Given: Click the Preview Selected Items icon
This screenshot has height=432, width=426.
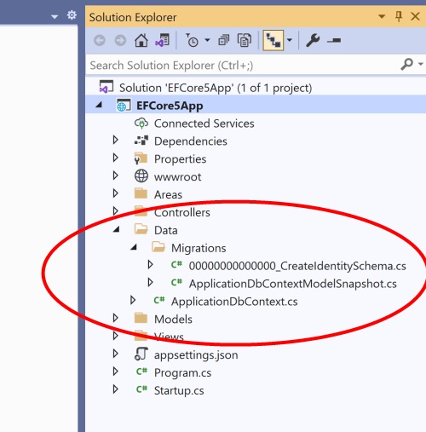Looking at the screenshot, I should point(334,41).
